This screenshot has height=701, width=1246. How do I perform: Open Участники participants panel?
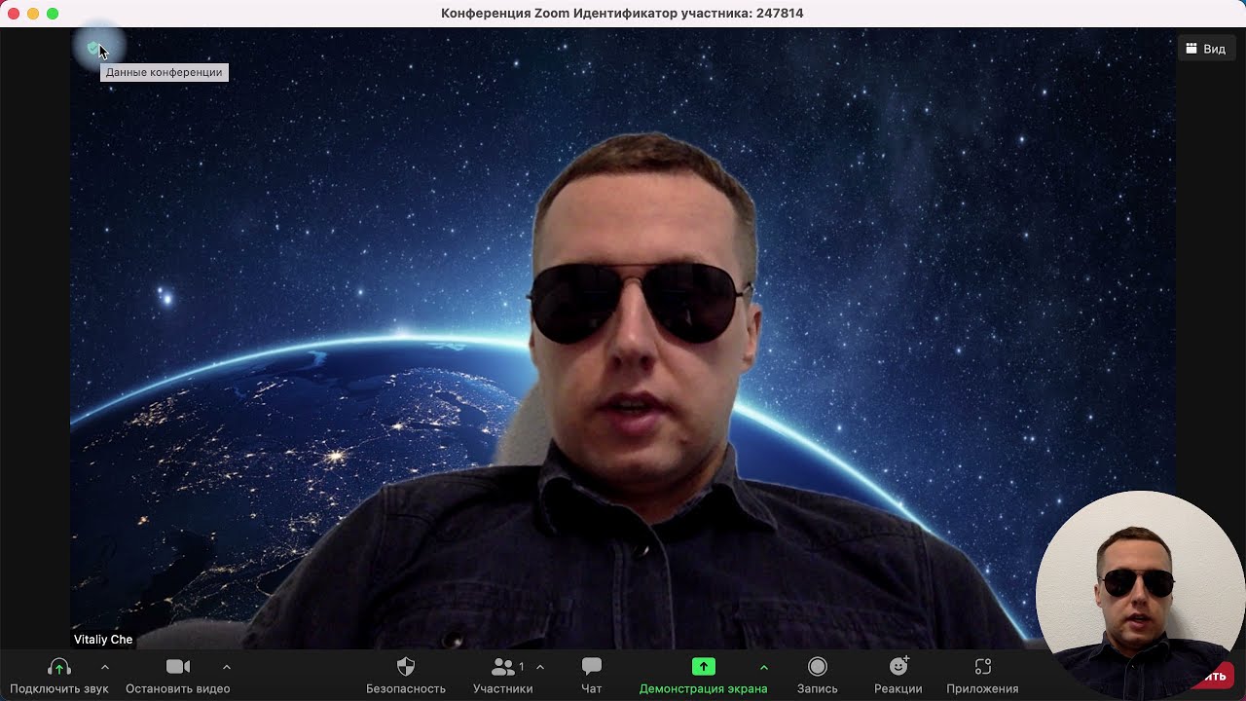coord(503,675)
